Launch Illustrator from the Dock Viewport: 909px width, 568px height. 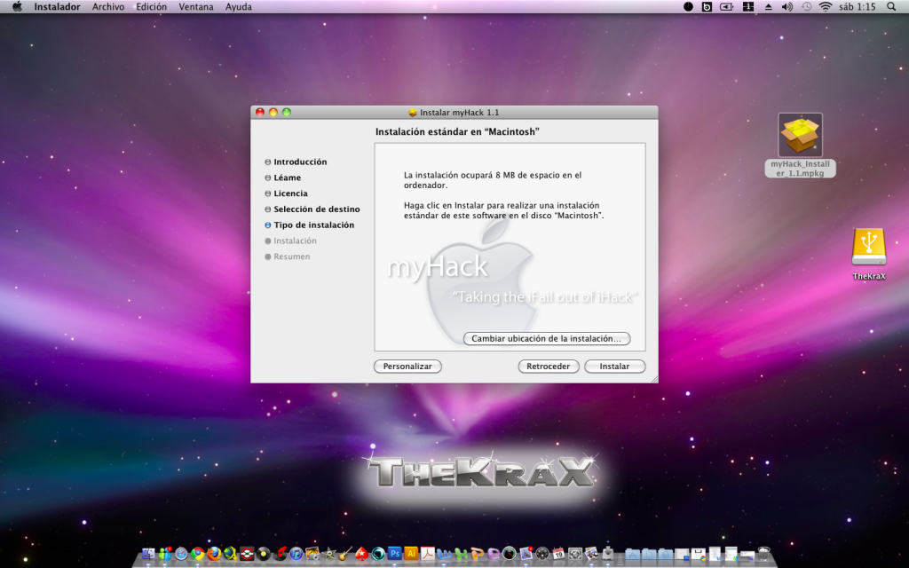click(x=411, y=554)
